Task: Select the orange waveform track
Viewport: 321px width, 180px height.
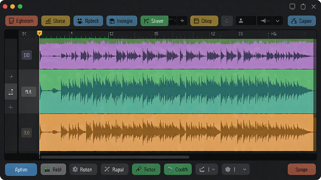Action: pos(176,132)
